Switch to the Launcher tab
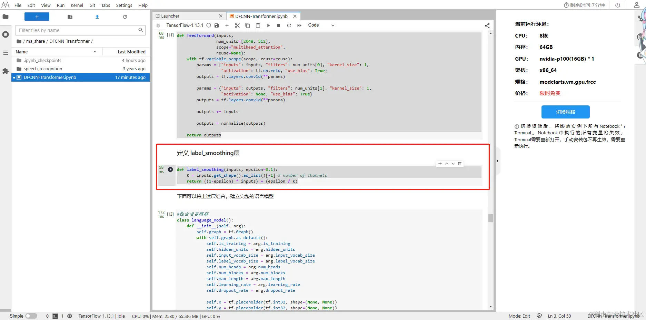 point(189,16)
